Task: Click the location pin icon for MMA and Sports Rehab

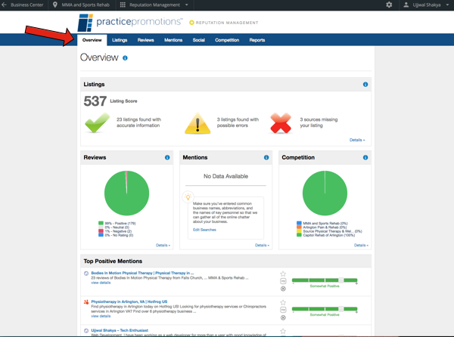Action: click(55, 5)
